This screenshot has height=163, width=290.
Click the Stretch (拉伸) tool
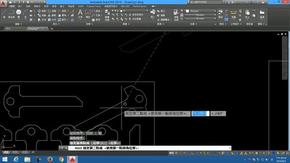tap(42, 19)
